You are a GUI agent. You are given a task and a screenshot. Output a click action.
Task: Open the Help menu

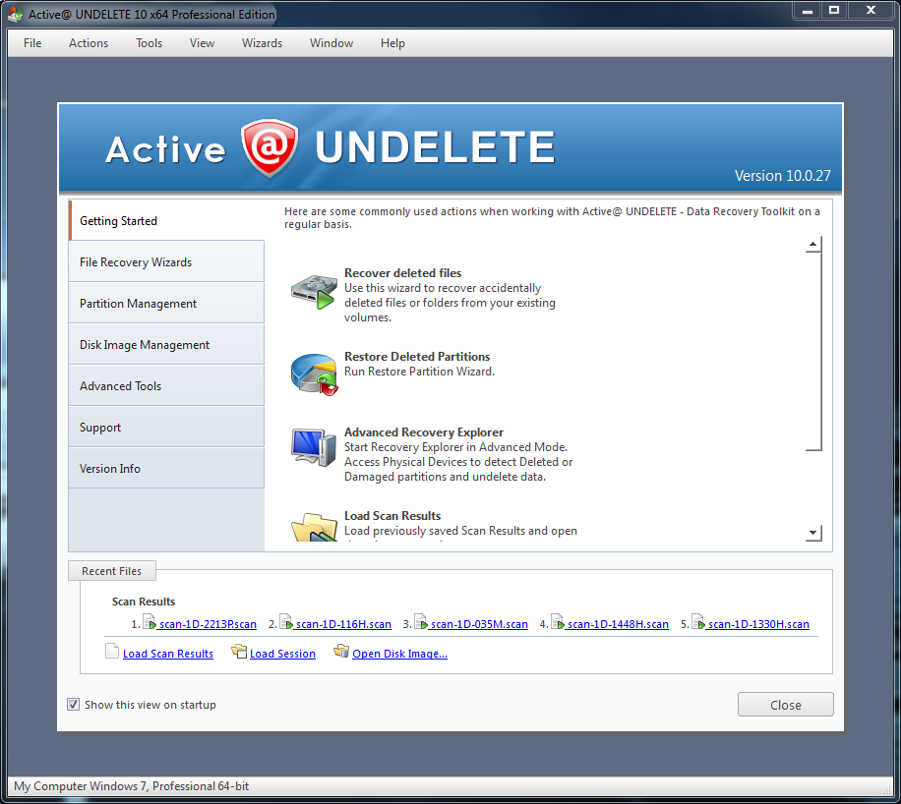[392, 43]
